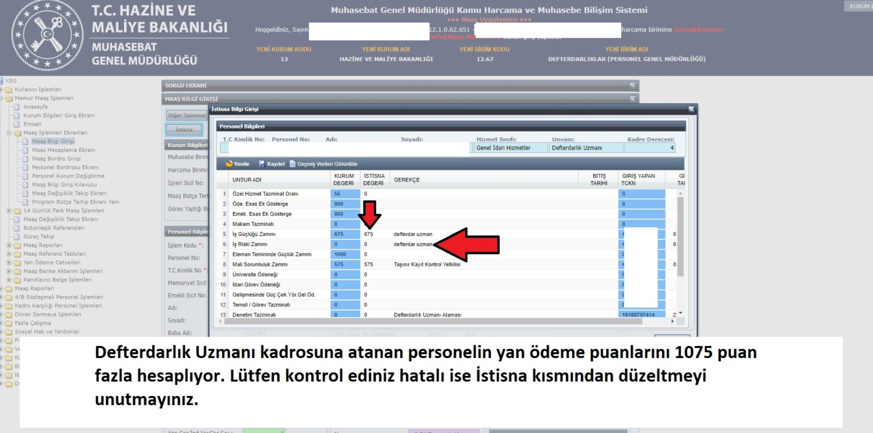Click İstisna Degeri 575 of Mali Sorumluluk Zammı
Screen dimensions: 873x433
pyautogui.click(x=375, y=265)
